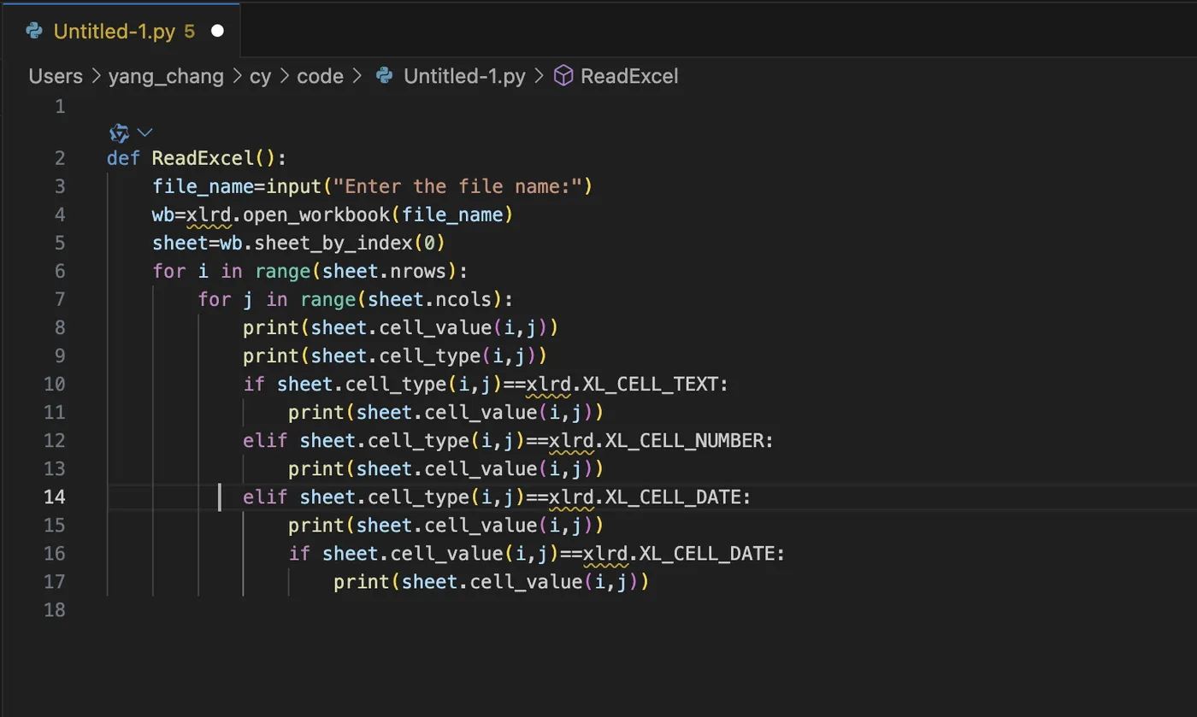Click line number 18 in the gutter
Screen dimensions: 1197x717
point(54,609)
